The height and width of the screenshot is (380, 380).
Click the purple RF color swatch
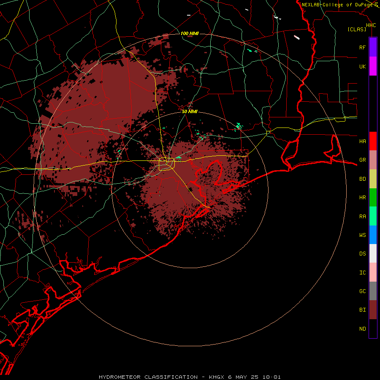[x=373, y=47]
